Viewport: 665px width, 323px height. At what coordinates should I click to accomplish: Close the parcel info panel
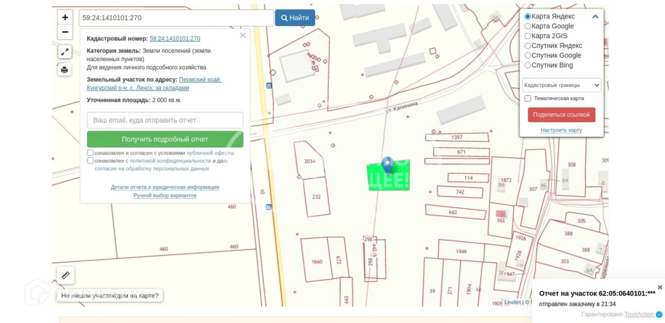click(243, 36)
